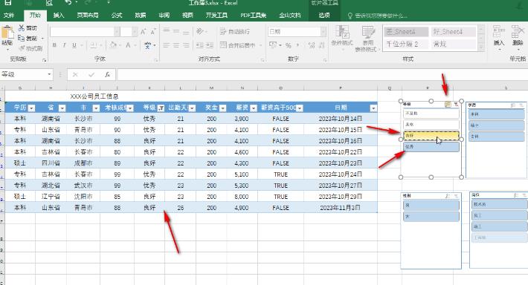Screen dimensions: 528x285
Task: Switch to the 页面布局 Page Layout tab
Action: 88,15
